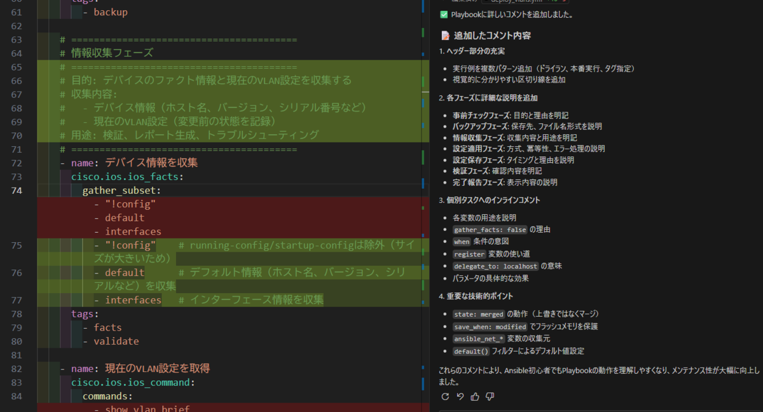Click the thumbs up feedback icon
Image resolution: width=763 pixels, height=412 pixels.
pyautogui.click(x=475, y=397)
